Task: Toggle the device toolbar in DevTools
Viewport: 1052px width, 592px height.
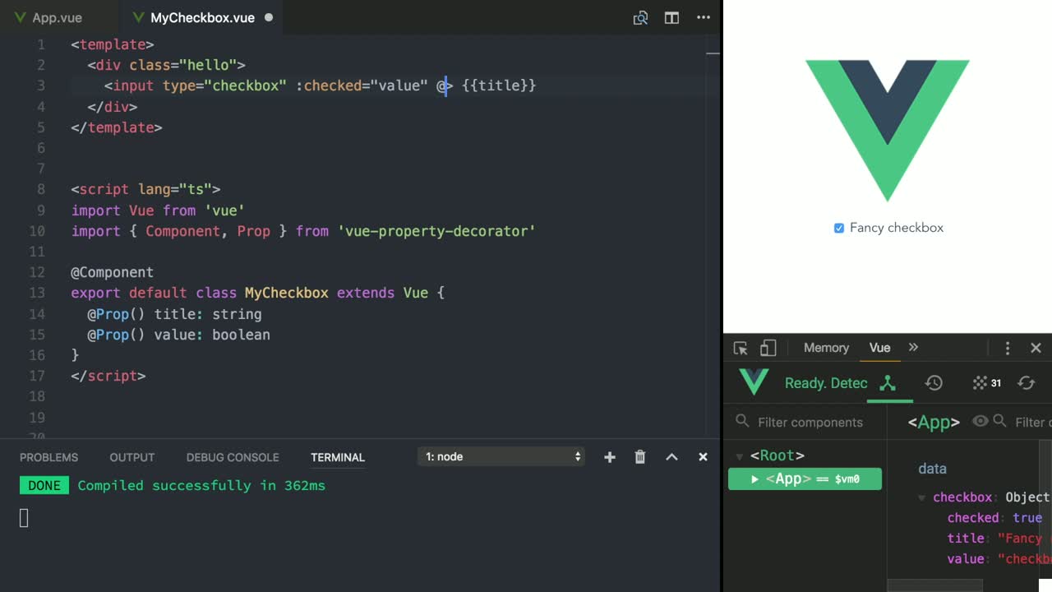Action: tap(768, 347)
